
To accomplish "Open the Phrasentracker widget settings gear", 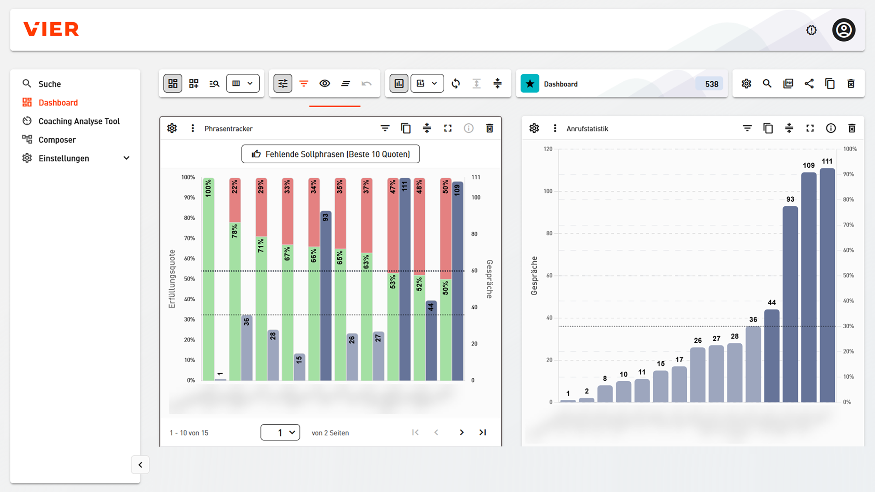I will pyautogui.click(x=172, y=128).
